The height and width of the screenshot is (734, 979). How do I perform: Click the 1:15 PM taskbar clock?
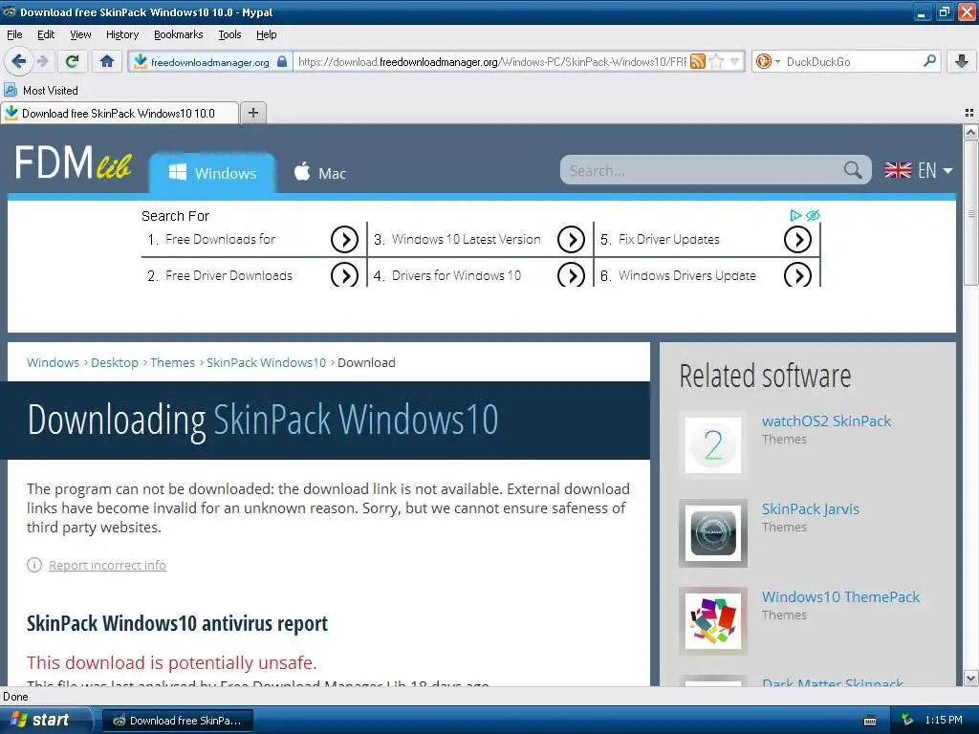944,720
